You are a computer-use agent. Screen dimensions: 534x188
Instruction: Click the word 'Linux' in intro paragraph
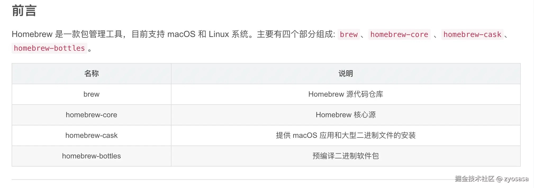219,34
